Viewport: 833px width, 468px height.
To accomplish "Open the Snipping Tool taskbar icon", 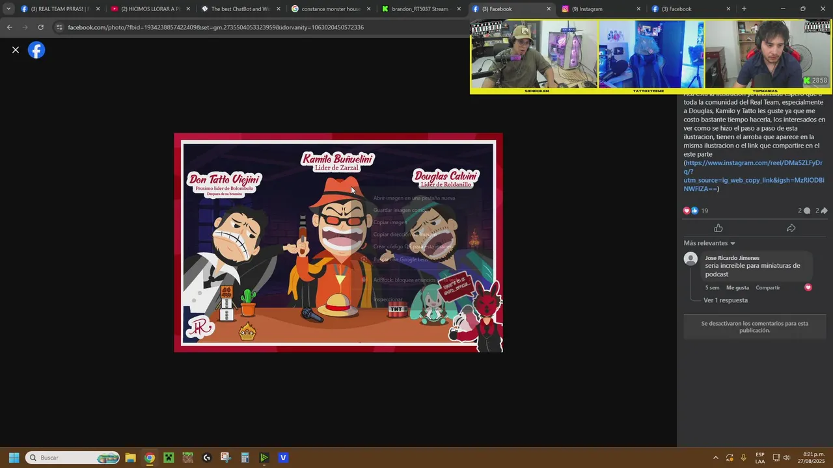I will click(x=226, y=458).
